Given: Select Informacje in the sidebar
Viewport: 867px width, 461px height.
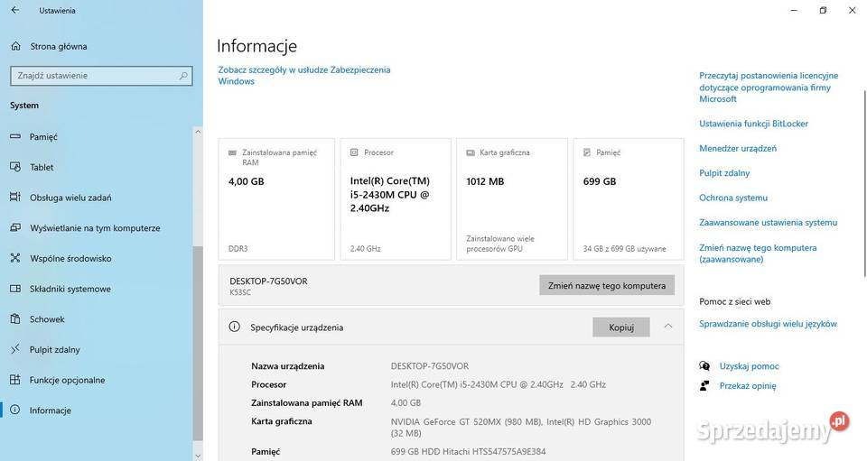Looking at the screenshot, I should pyautogui.click(x=51, y=410).
